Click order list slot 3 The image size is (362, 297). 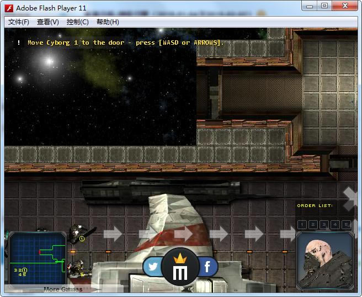324,224
